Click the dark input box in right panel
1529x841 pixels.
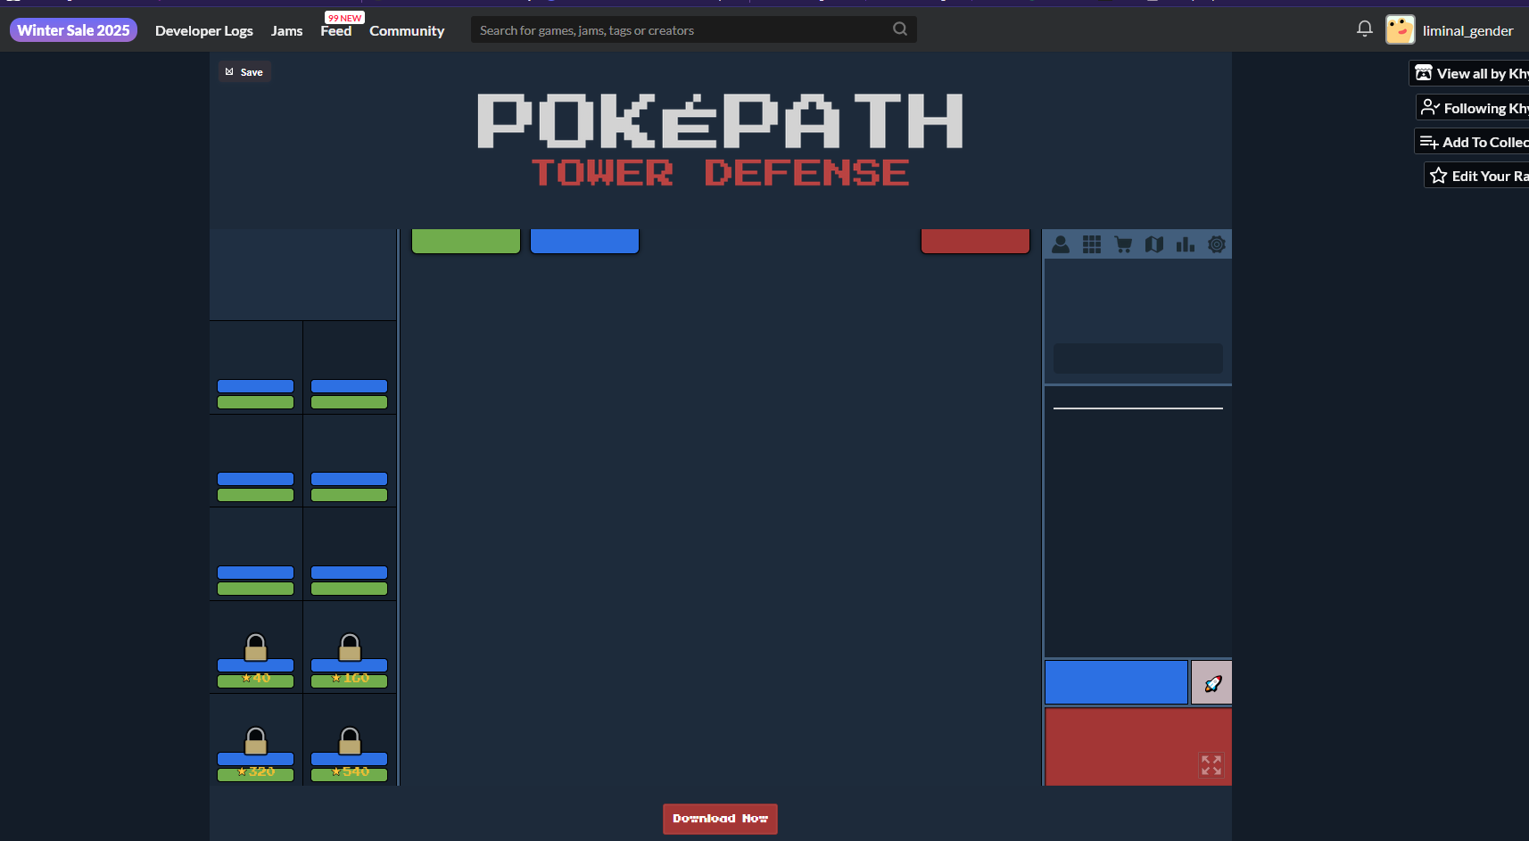tap(1138, 359)
